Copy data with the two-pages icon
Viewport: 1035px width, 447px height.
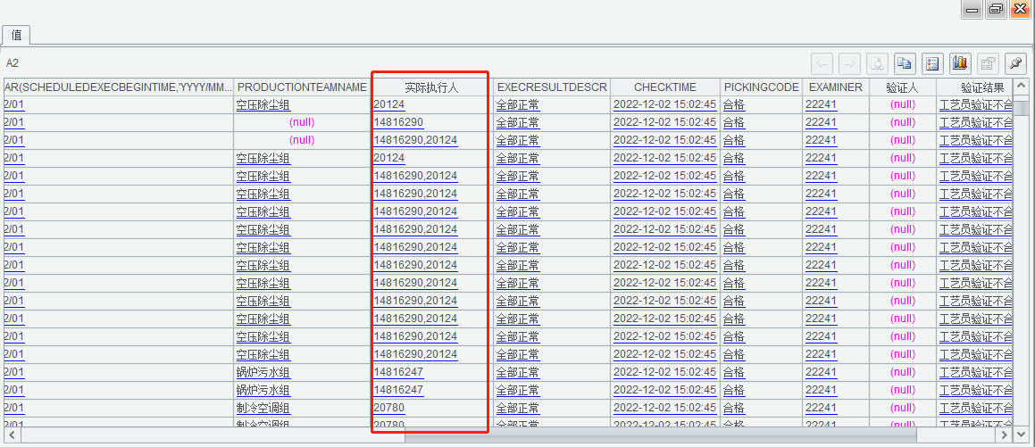905,63
